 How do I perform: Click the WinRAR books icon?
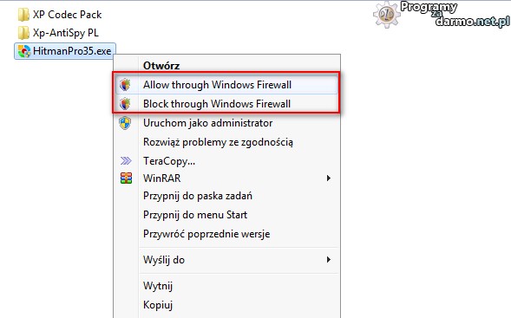pos(126,178)
